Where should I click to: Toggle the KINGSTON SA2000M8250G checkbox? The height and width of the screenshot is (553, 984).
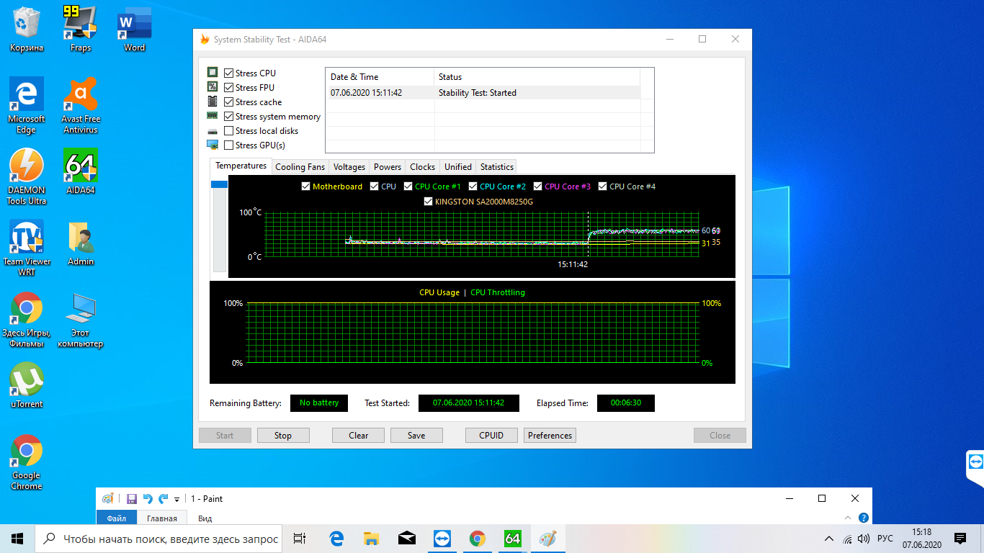428,202
